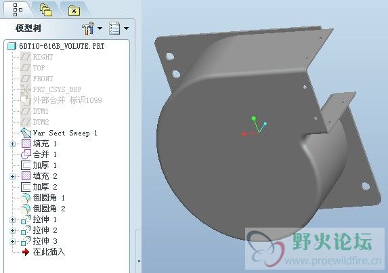Expand the 填充 2 feature node
This screenshot has height=273, width=388.
12,177
